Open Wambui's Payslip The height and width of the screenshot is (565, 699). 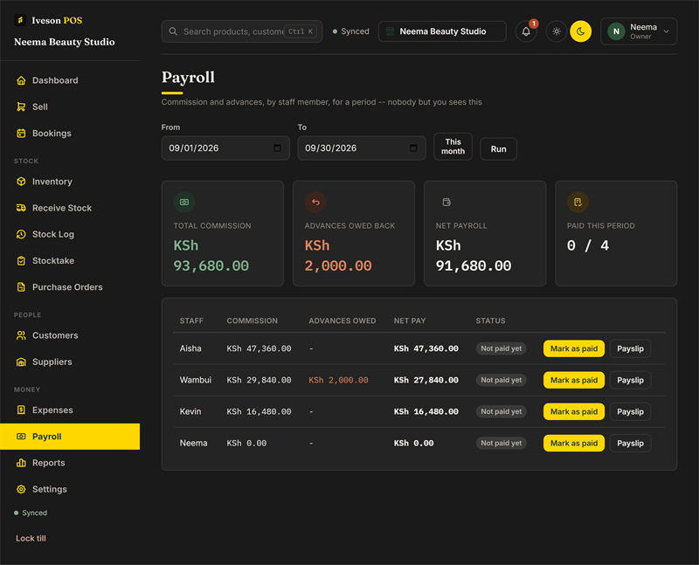[630, 380]
